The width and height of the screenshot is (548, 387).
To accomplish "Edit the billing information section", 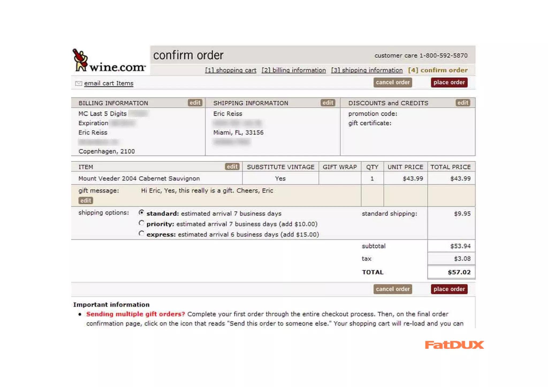I will [195, 103].
